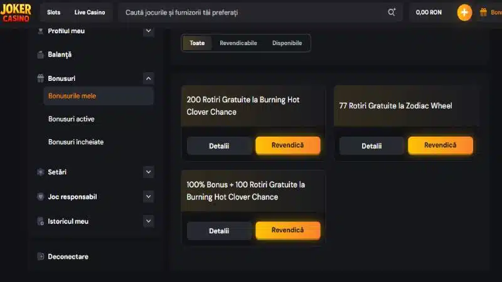Click the Deconectare logout icon
Image resolution: width=502 pixels, height=282 pixels.
click(41, 257)
